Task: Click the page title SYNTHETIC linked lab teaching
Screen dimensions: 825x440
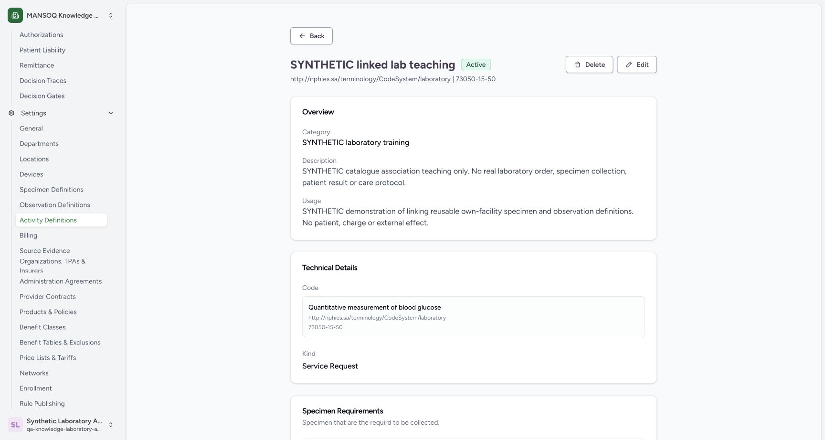Action: click(x=372, y=64)
